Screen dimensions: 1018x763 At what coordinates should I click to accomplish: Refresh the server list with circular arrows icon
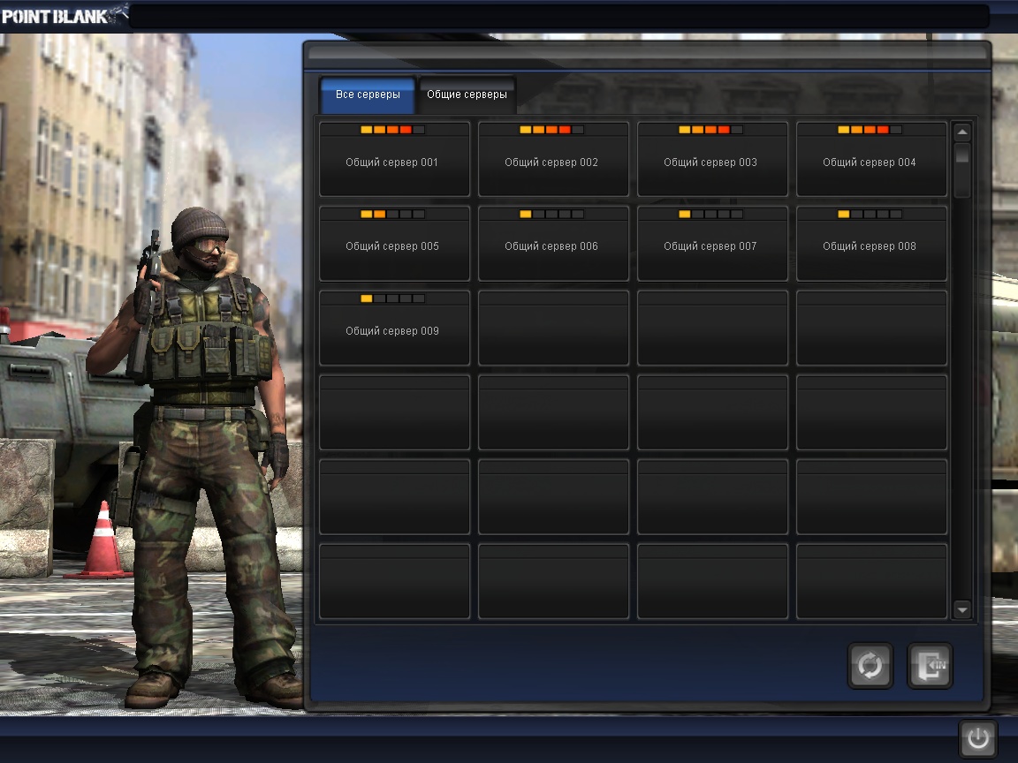click(x=870, y=665)
